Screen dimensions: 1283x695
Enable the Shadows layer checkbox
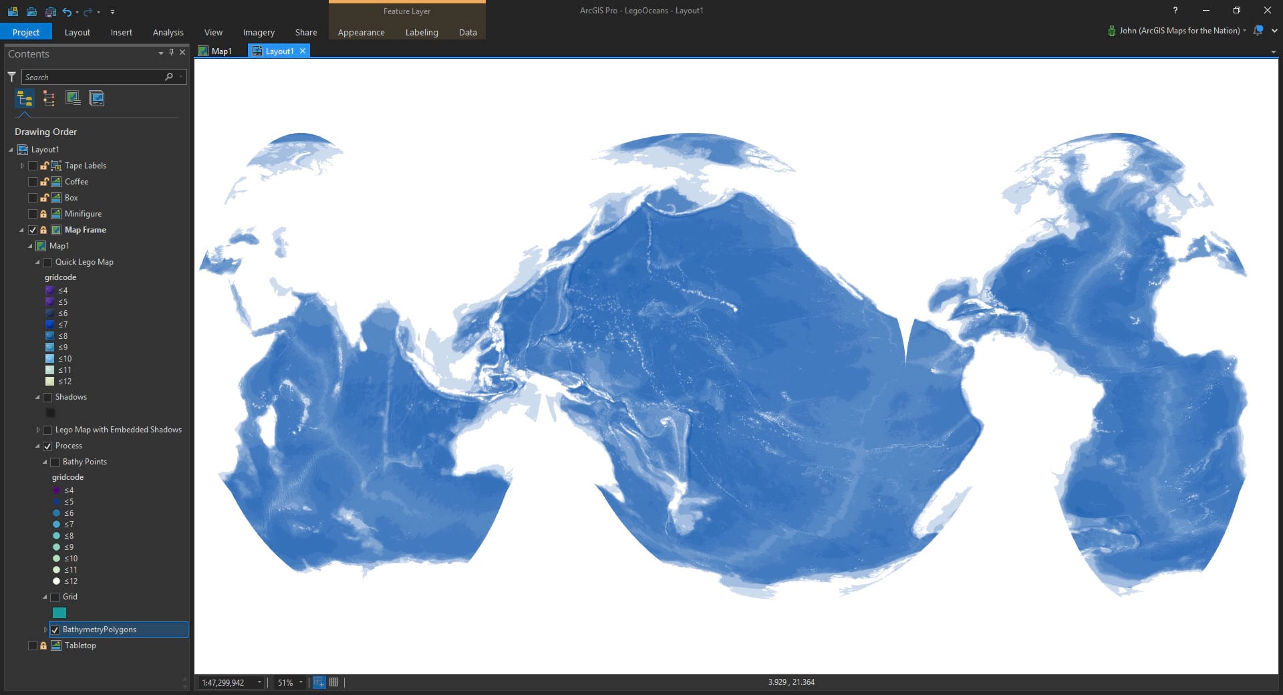pos(47,397)
